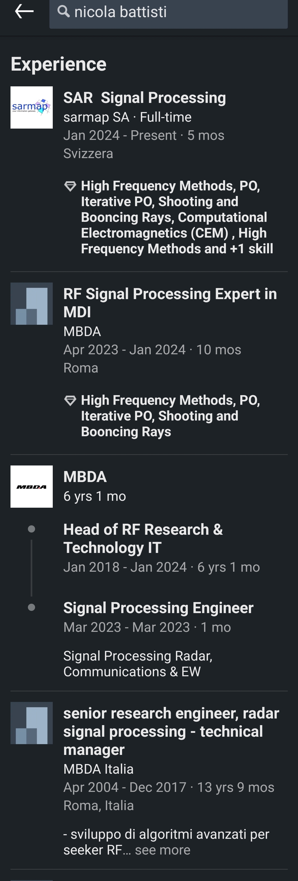Select Head of RF Research & Technology IT
The width and height of the screenshot is (298, 881).
[x=143, y=538]
